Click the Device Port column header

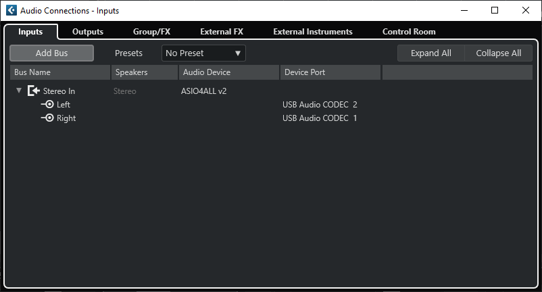tap(330, 72)
